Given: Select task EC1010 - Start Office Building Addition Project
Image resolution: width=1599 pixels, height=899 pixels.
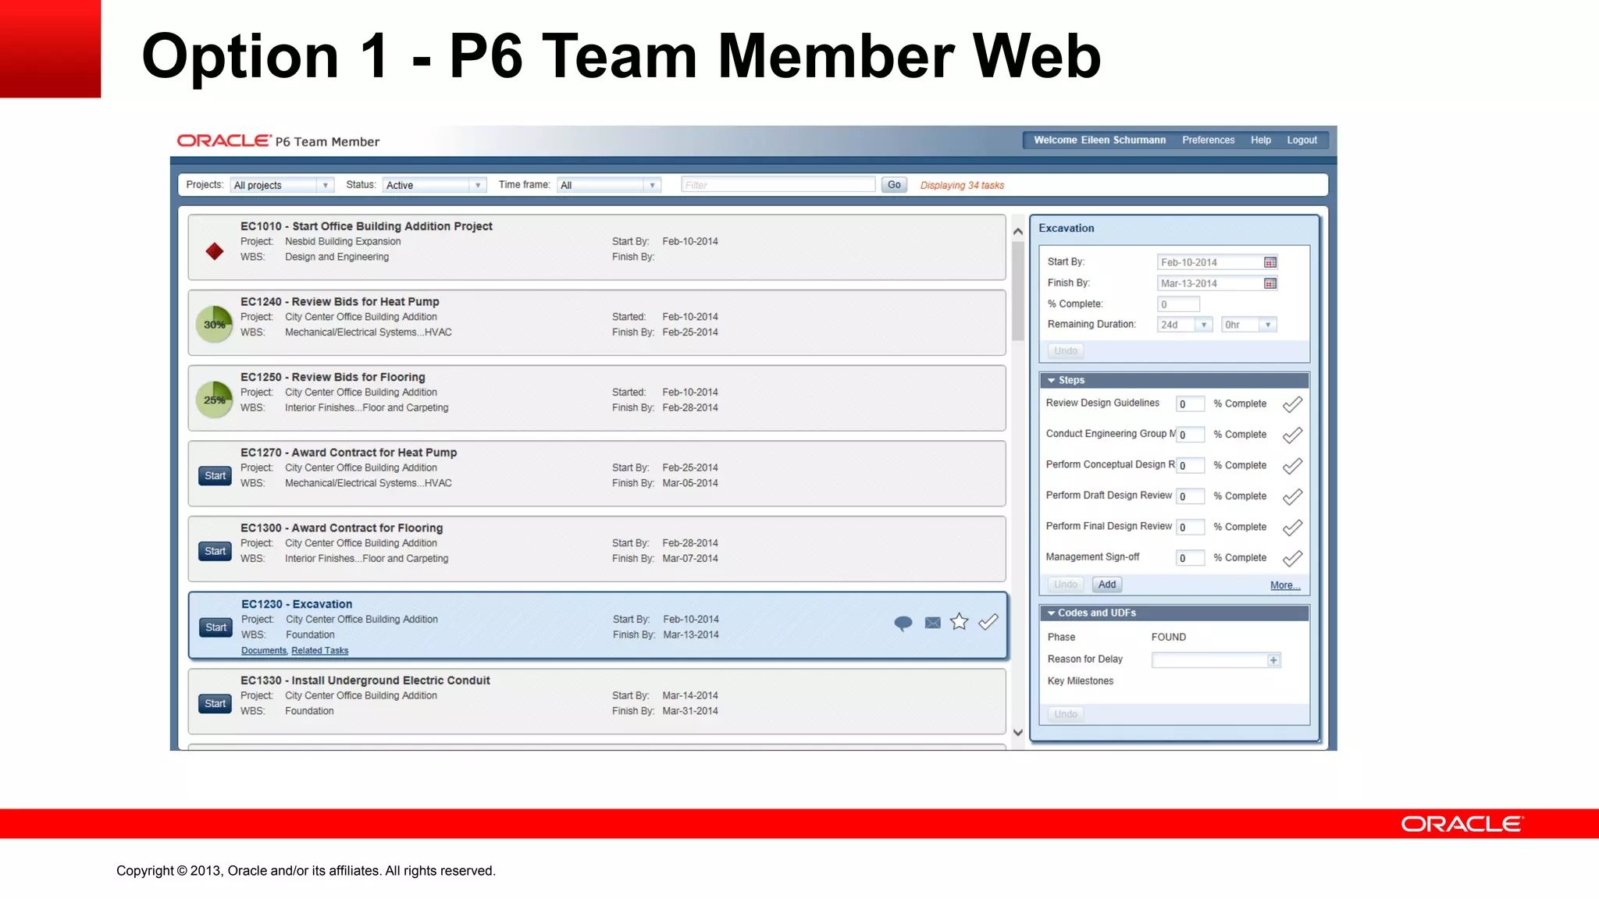Looking at the screenshot, I should 597,247.
